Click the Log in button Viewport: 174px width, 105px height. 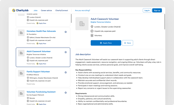pos(147,10)
